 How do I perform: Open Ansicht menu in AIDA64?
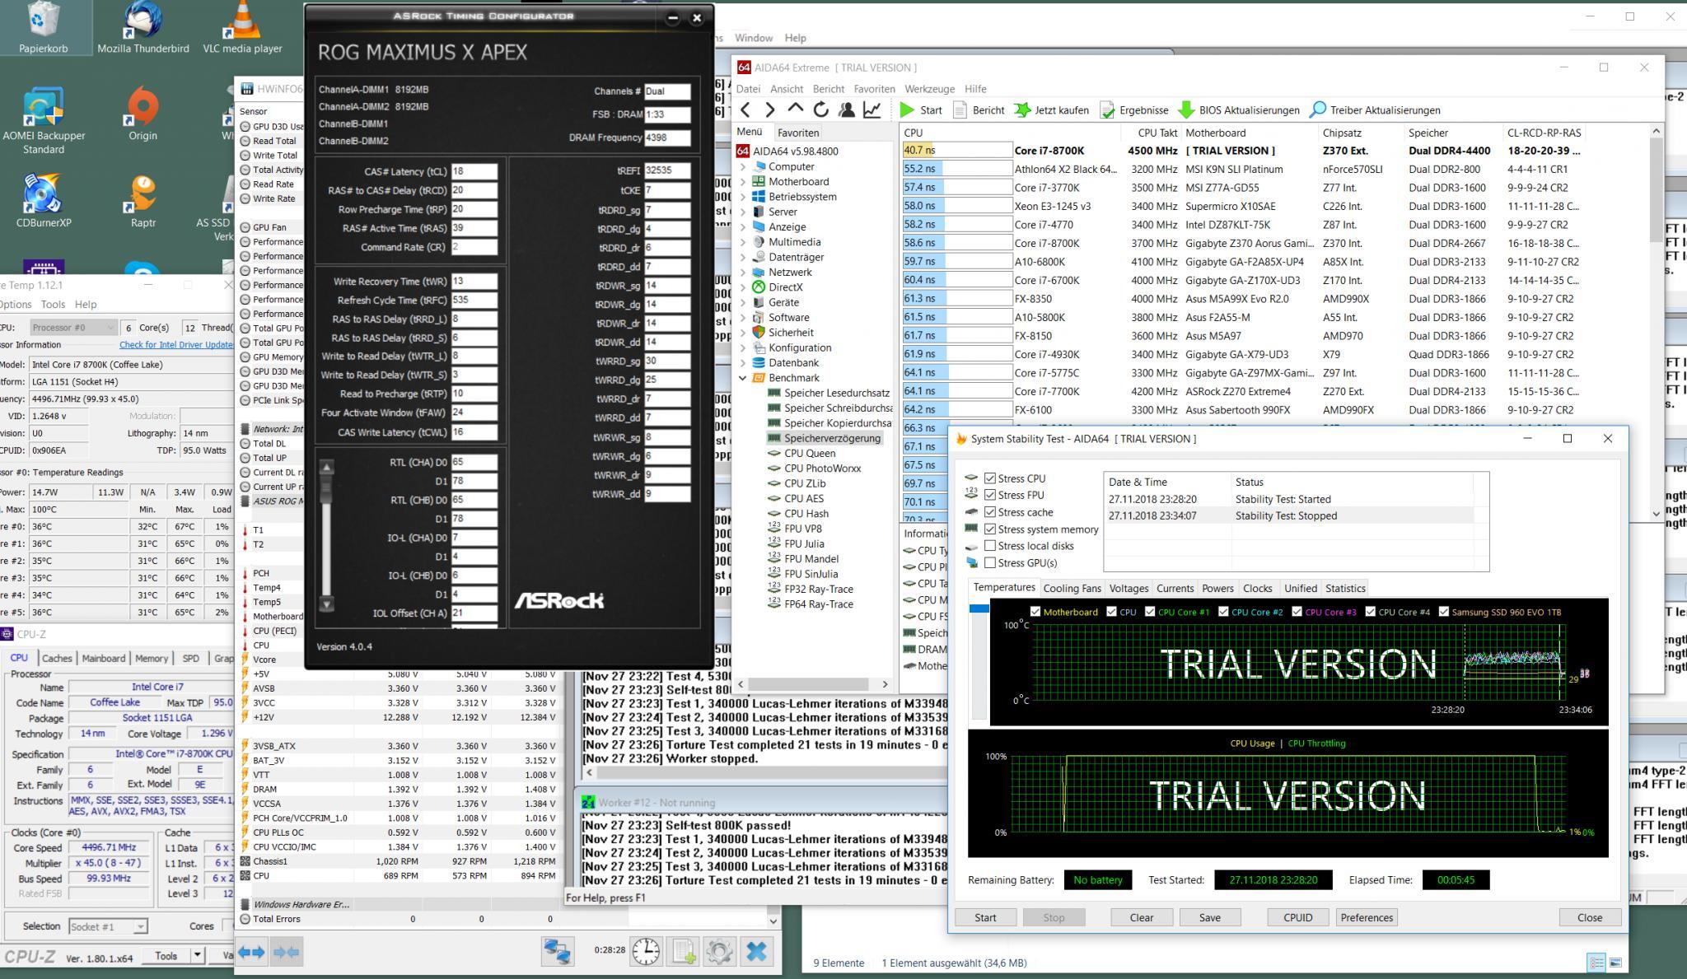[x=787, y=89]
